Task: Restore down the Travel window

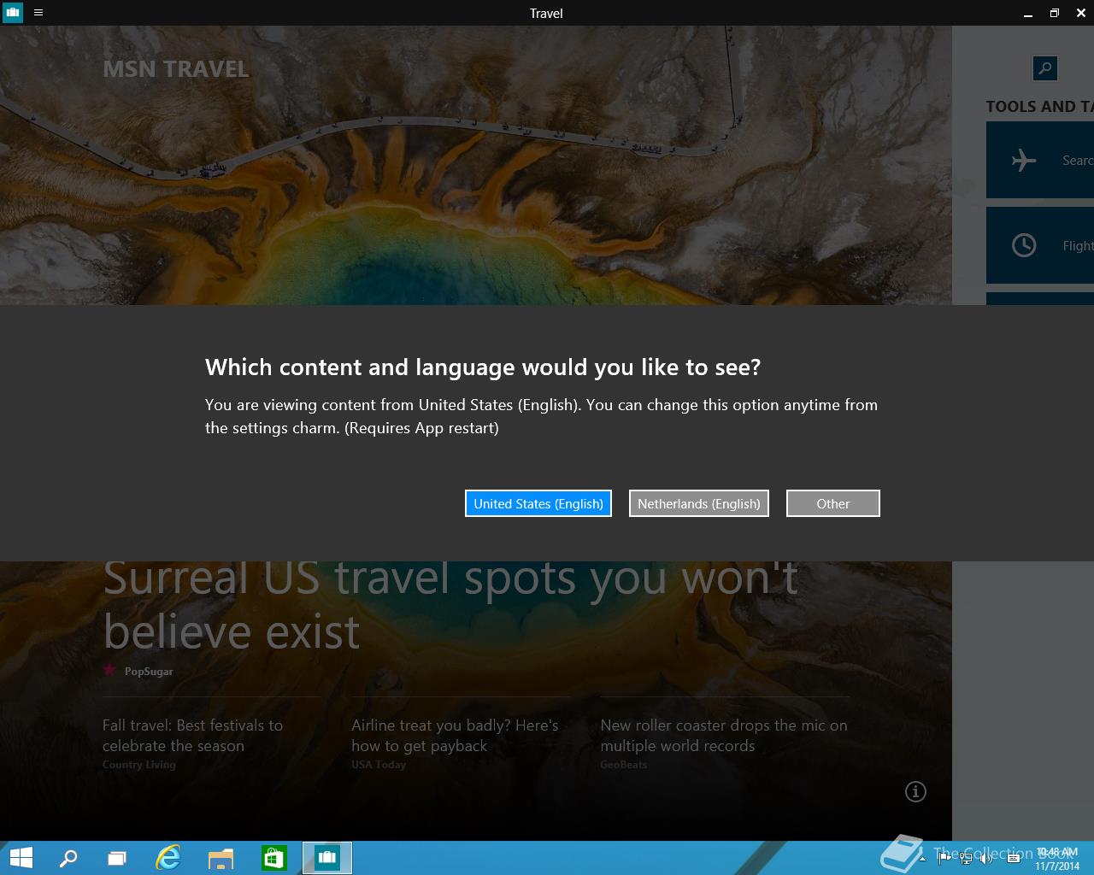Action: coord(1055,13)
